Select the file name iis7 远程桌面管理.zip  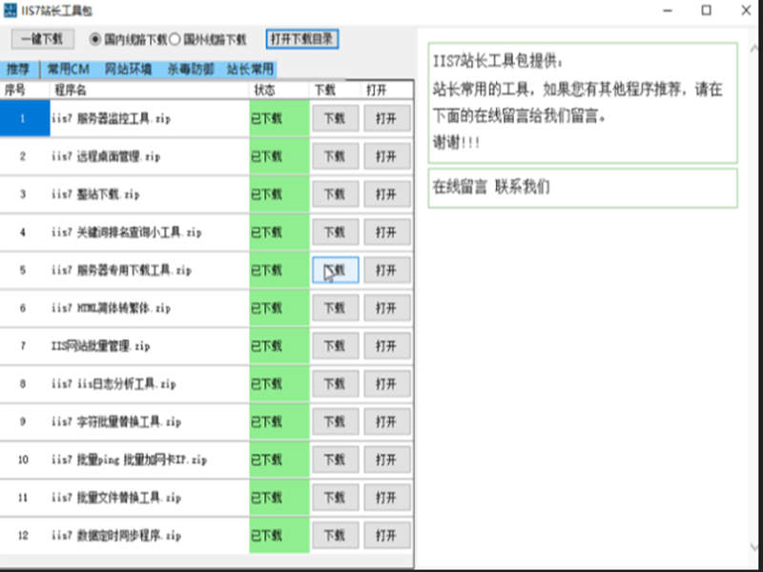tap(106, 156)
